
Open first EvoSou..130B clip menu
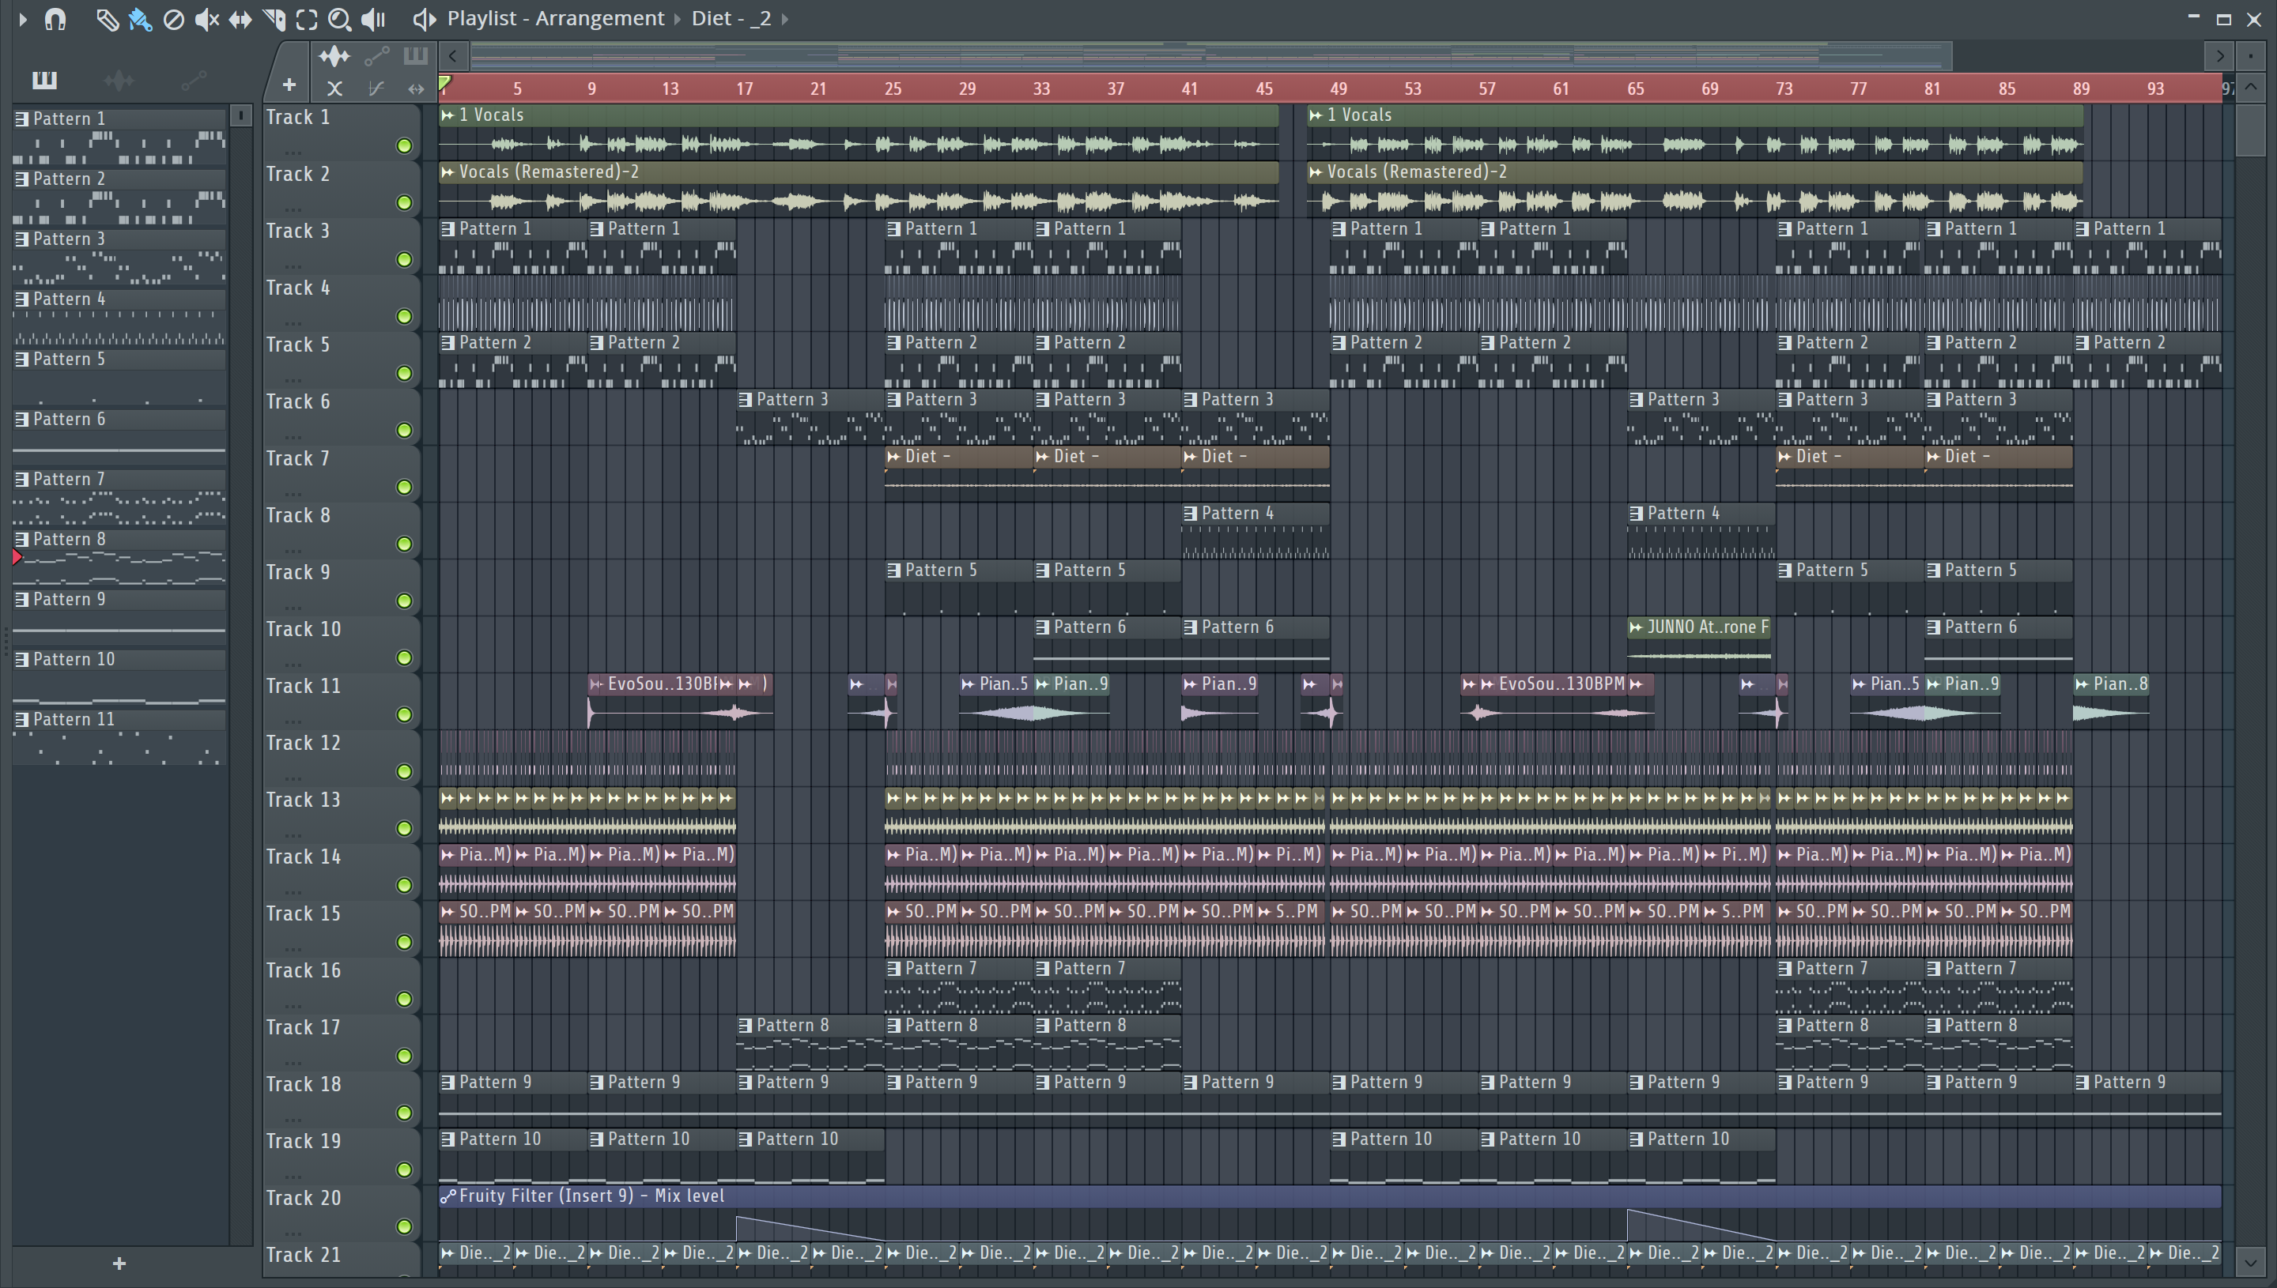tap(596, 684)
